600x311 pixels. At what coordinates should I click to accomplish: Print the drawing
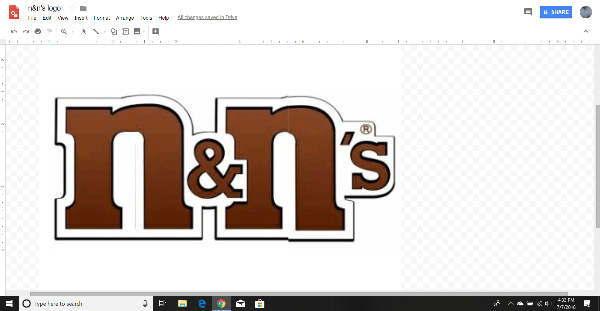[38, 32]
